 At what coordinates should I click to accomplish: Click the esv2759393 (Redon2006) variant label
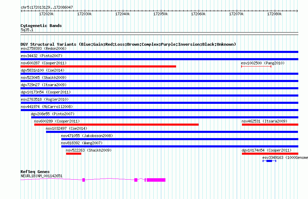point(44,48)
